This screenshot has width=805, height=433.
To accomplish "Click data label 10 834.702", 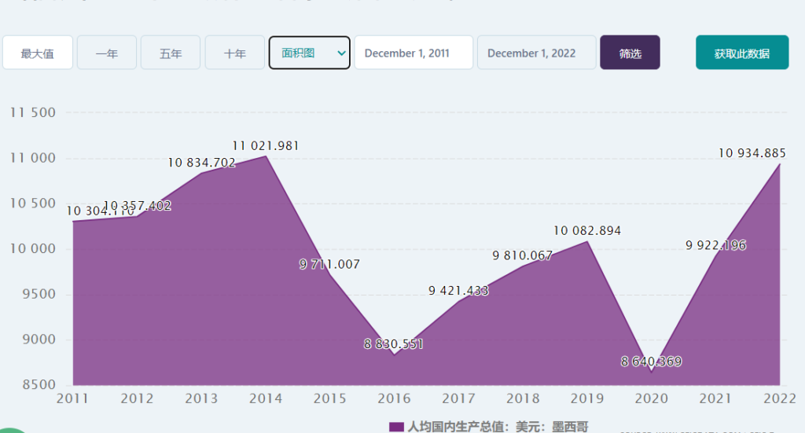I will (201, 163).
